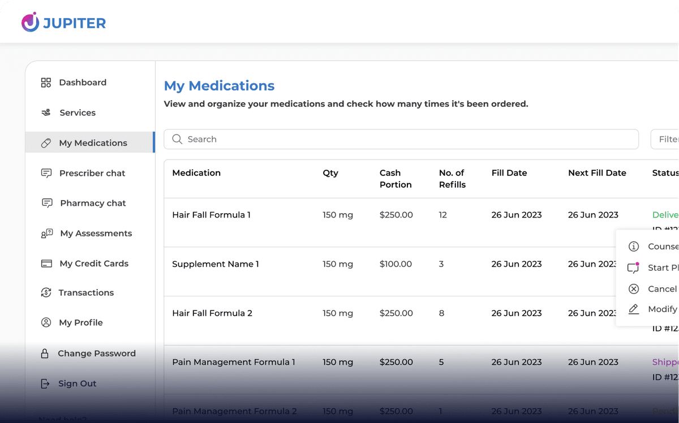
Task: Click the Next Fill Date column header
Action: click(x=597, y=173)
